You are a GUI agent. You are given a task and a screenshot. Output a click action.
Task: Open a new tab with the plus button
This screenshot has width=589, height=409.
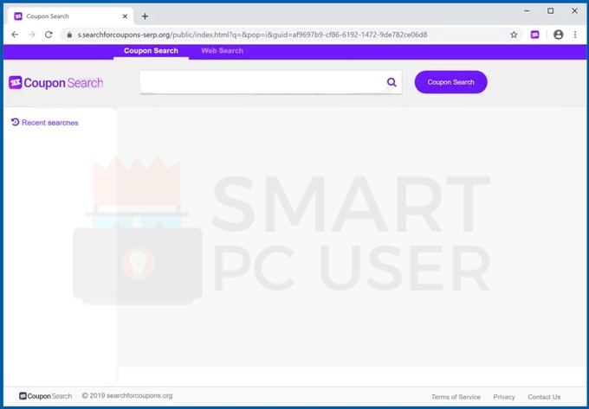tap(145, 16)
